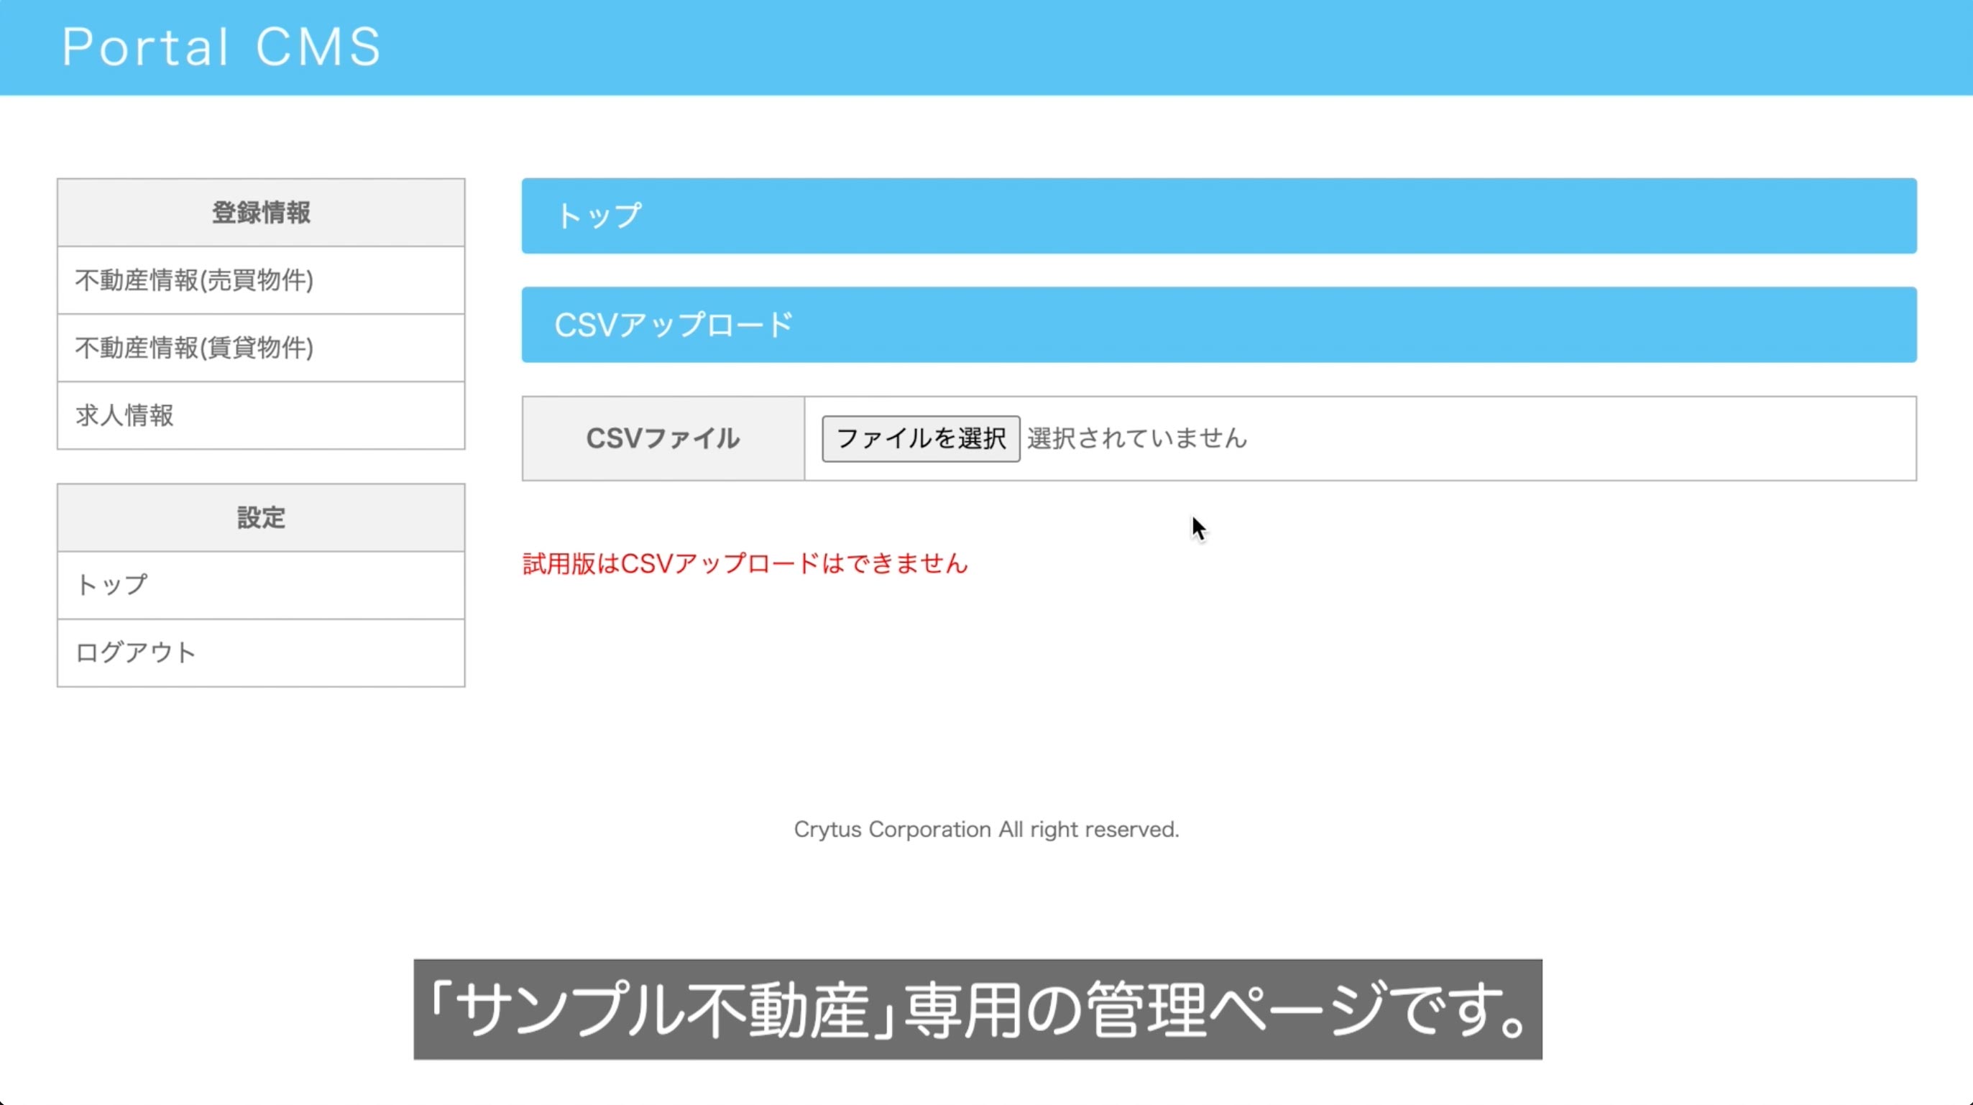Screen dimensions: 1973x1105
Task: Open 不動産情報(売買物件) in the sidebar
Action: [x=194, y=280]
